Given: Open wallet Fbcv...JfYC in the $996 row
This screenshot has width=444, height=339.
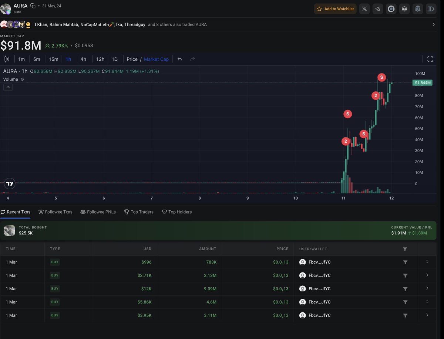Looking at the screenshot, I should click(x=320, y=262).
